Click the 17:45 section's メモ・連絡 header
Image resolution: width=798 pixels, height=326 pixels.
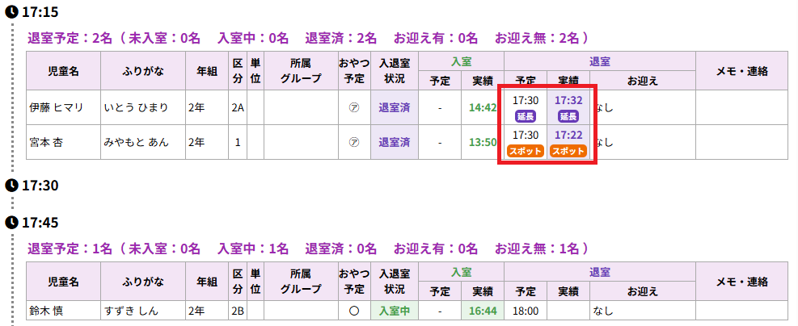tap(741, 282)
